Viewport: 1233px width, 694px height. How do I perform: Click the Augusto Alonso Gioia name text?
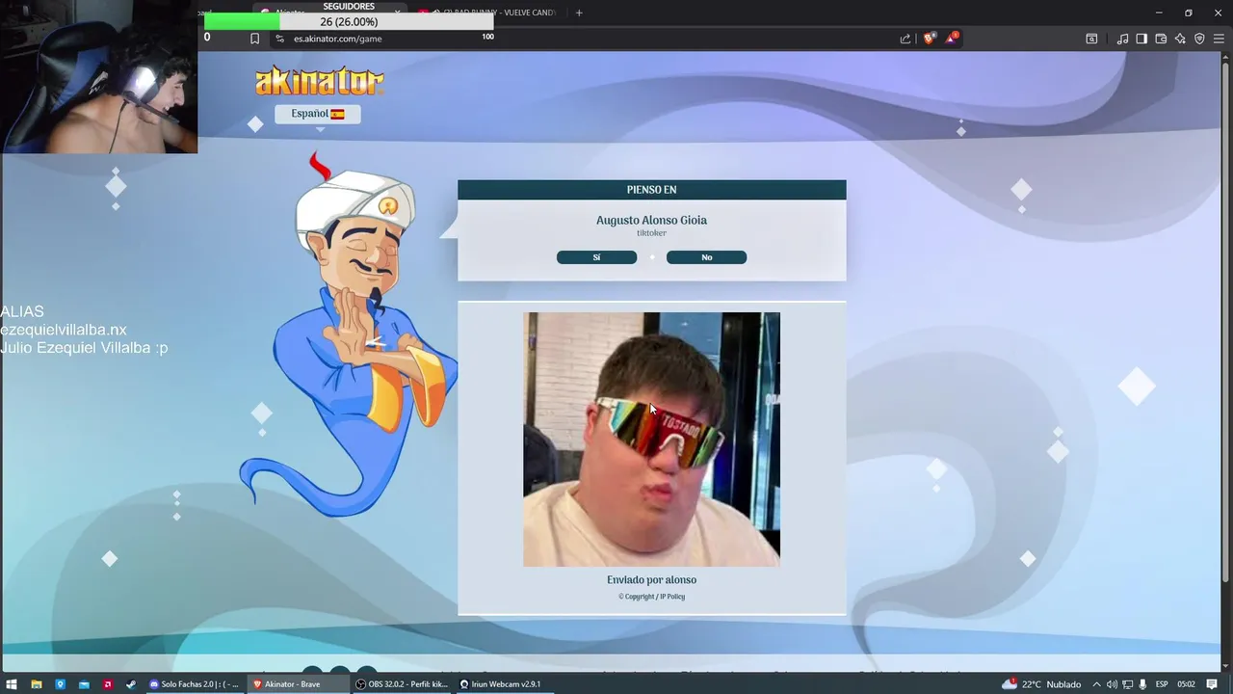pos(651,220)
